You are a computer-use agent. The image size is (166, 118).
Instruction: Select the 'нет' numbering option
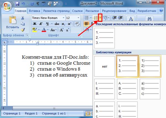[104, 66]
